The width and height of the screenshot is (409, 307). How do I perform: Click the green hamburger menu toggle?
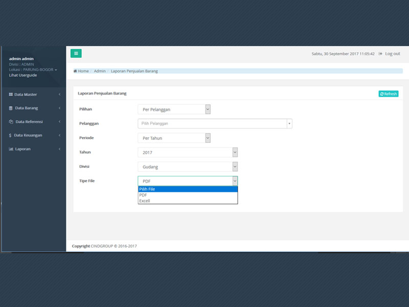[x=76, y=53]
